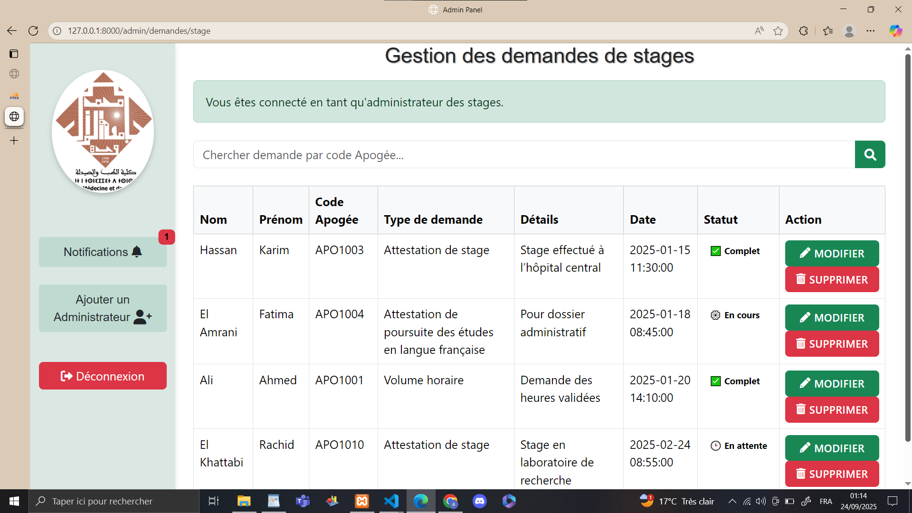This screenshot has height=513, width=912.
Task: Switch to the phpMyAdmin vertical tab
Action: pyautogui.click(x=14, y=95)
